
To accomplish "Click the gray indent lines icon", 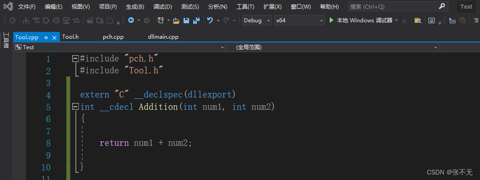I will coord(463,21).
